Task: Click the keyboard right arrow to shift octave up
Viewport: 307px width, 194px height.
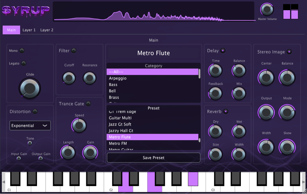Action: pos(304,182)
